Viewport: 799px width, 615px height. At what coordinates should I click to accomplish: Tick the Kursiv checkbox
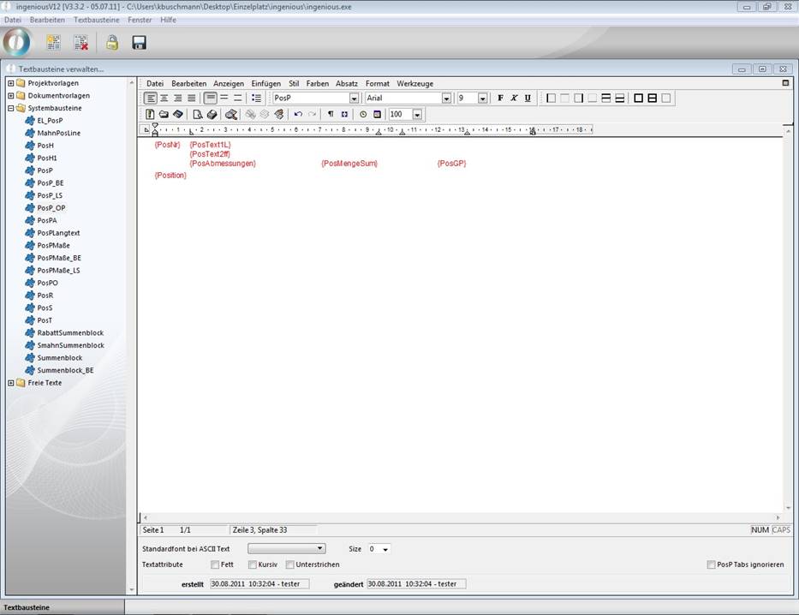coord(253,565)
